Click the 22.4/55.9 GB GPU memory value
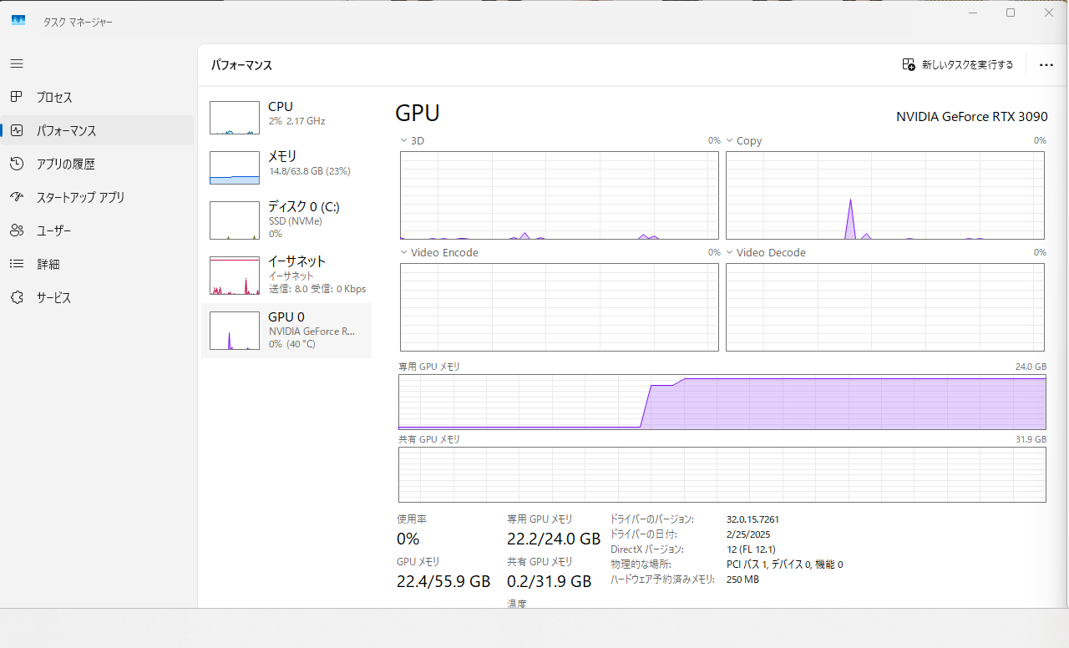Viewport: 1069px width, 648px height. [x=443, y=581]
